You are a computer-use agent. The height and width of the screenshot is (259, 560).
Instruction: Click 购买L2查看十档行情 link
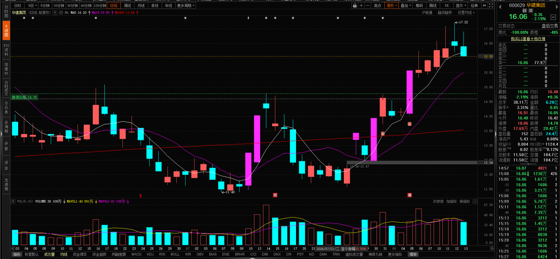coord(528,38)
